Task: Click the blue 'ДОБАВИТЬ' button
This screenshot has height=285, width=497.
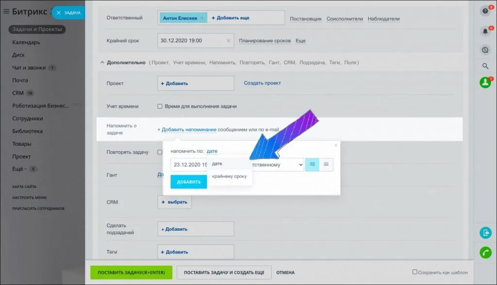Action: 188,182
